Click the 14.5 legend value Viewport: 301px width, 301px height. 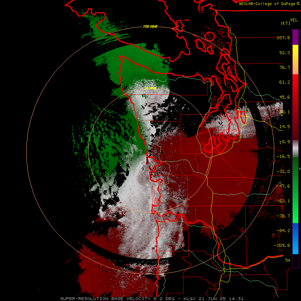285,127
